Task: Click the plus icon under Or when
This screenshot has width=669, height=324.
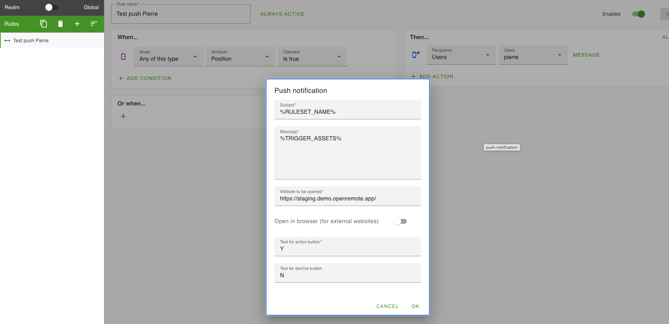Action: coord(123,116)
